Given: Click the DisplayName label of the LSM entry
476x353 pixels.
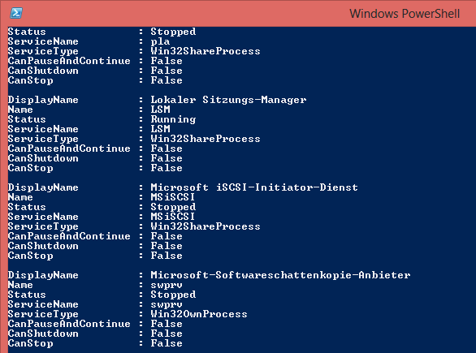Looking at the screenshot, I should coord(43,100).
